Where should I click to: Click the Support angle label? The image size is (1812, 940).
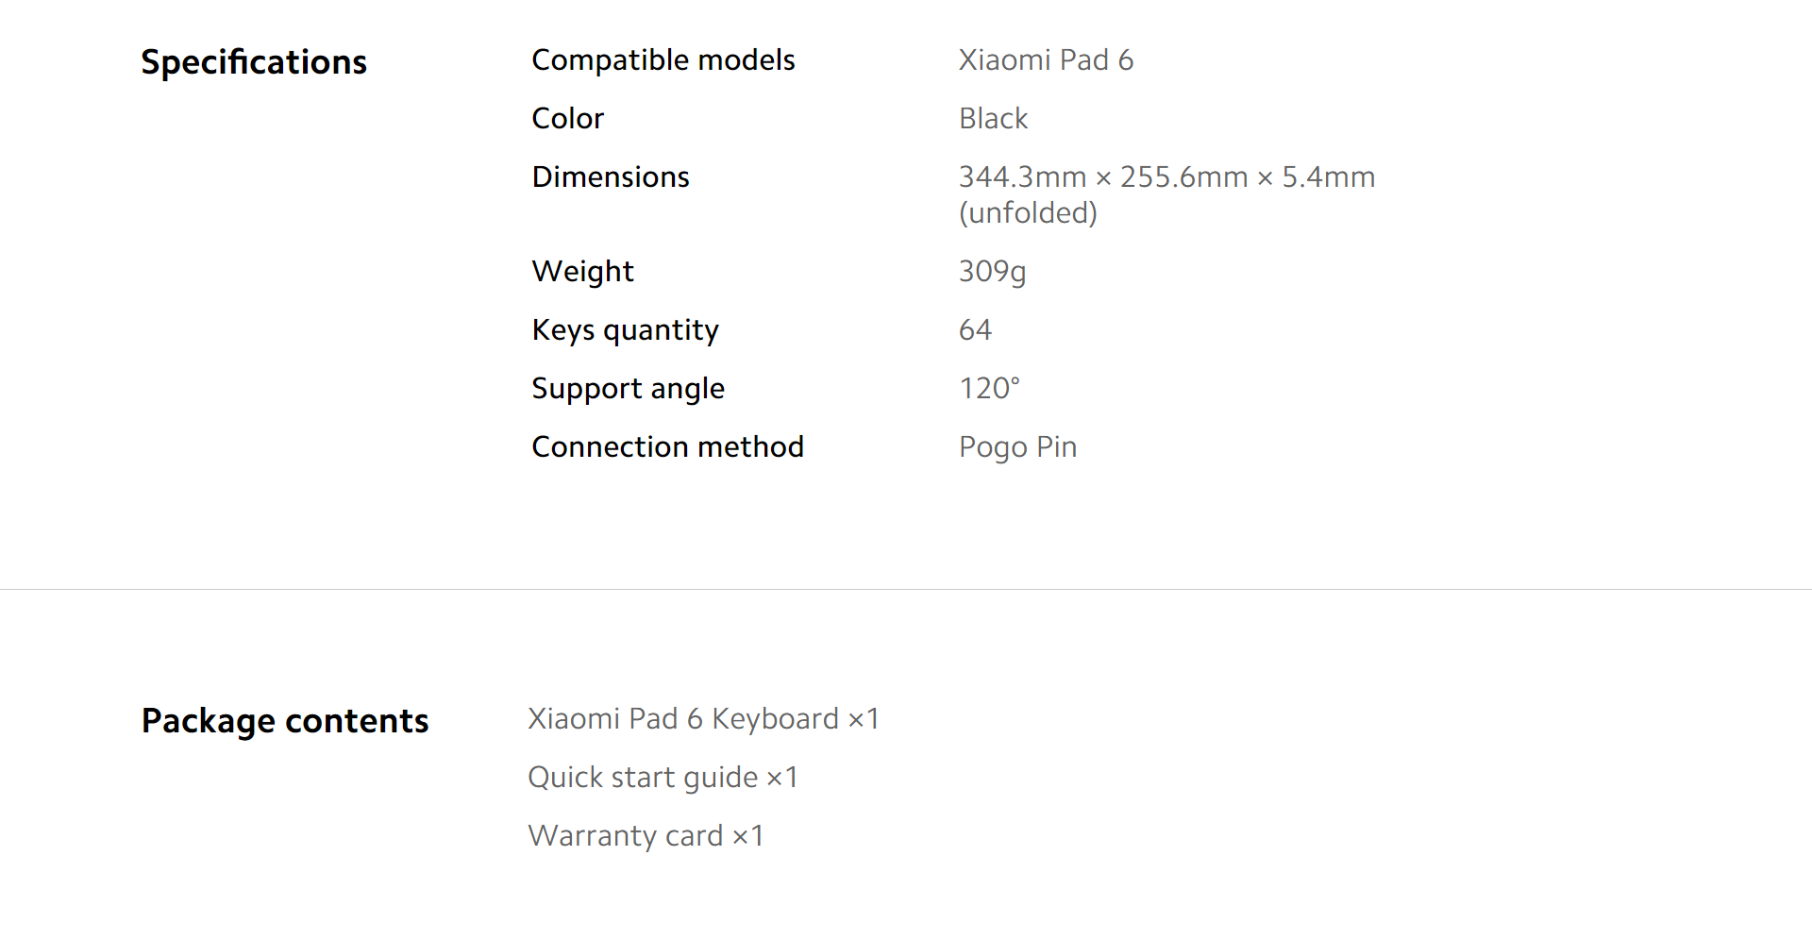[628, 389]
